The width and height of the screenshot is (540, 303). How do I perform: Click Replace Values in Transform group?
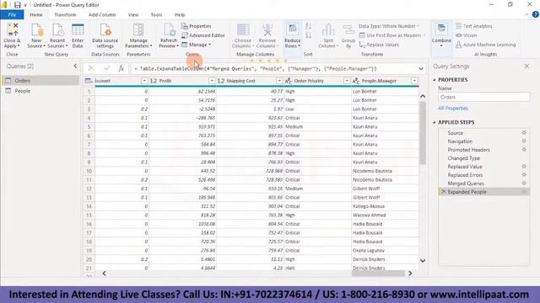point(379,45)
